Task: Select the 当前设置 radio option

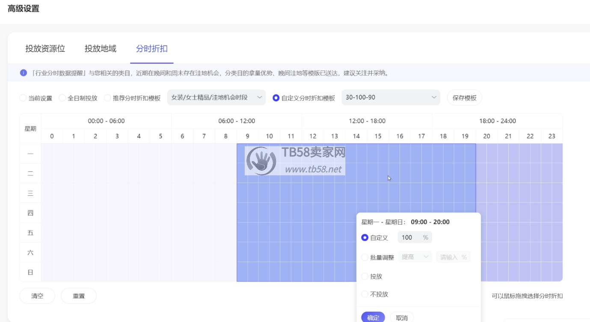Action: tap(23, 98)
